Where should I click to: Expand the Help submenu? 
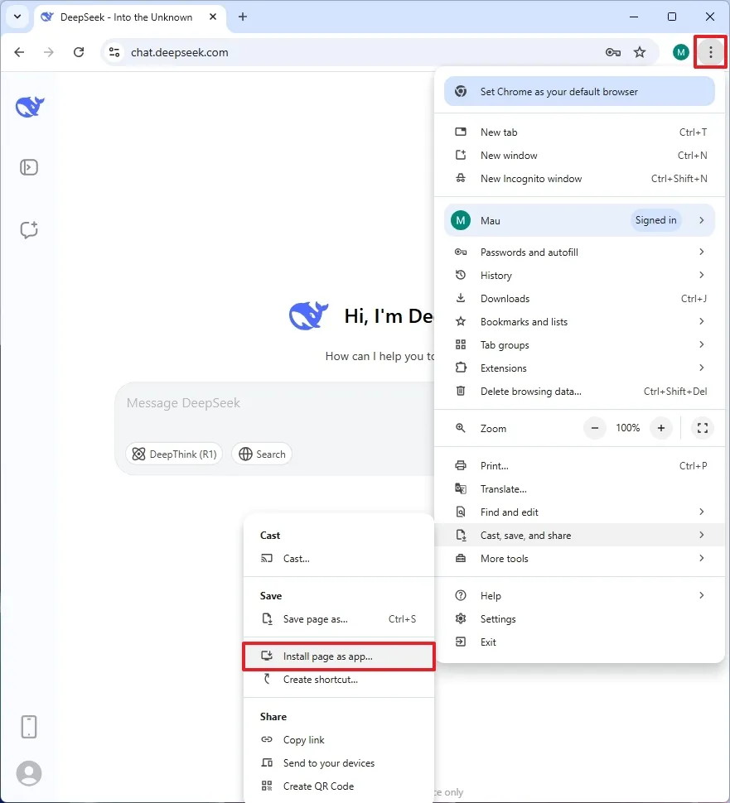coord(489,595)
